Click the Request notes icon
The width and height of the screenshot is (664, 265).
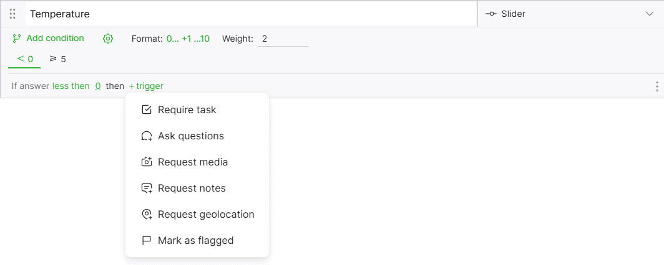point(147,188)
